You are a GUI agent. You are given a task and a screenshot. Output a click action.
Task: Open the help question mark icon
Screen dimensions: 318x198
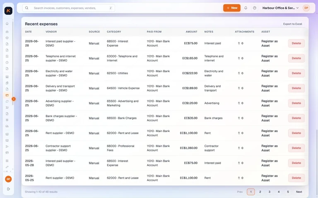255,8
